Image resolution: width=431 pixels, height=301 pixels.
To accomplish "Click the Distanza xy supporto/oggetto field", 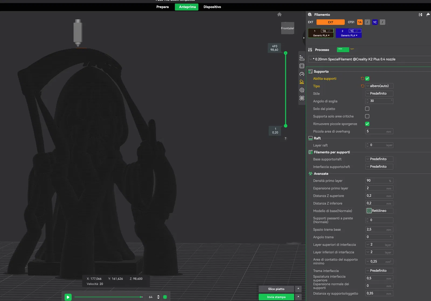I will (379, 293).
